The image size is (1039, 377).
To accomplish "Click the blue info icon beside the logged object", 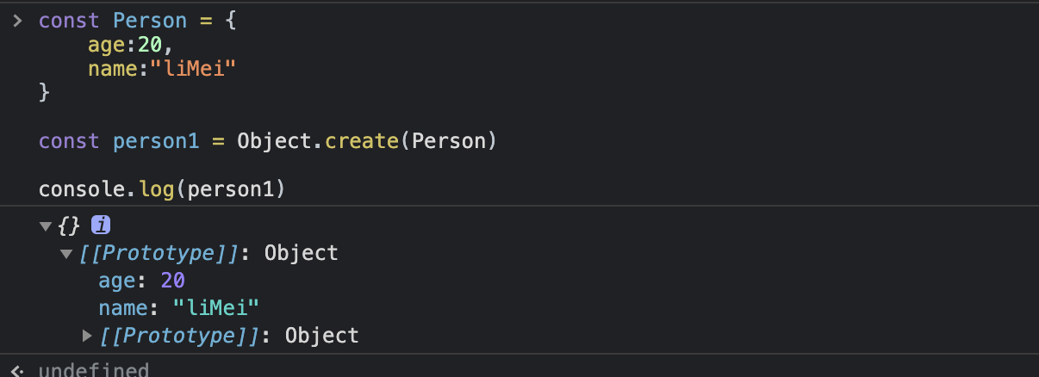I will coord(102,226).
